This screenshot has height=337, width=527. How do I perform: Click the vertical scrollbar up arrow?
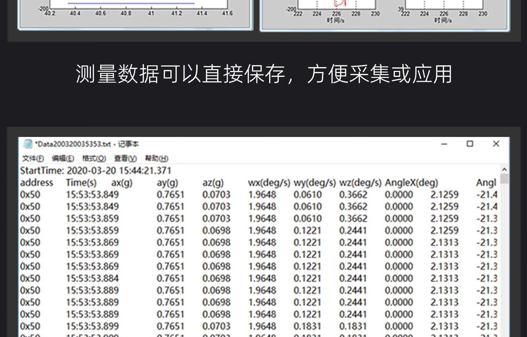[x=505, y=169]
